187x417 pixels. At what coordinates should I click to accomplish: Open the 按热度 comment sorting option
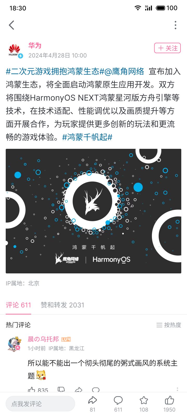[x=169, y=325]
